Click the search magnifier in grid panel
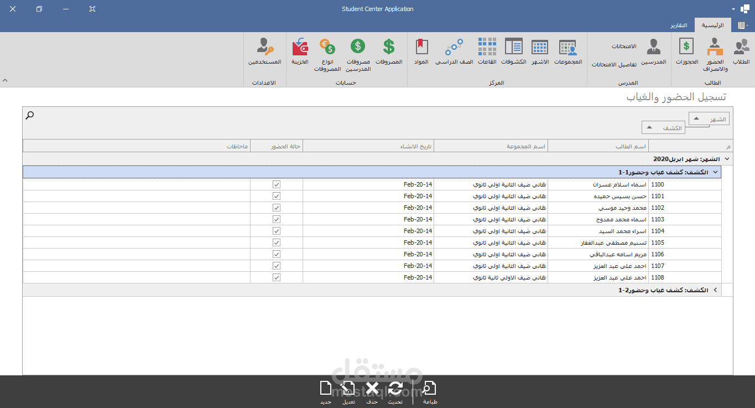The height and width of the screenshot is (408, 755). tap(30, 115)
